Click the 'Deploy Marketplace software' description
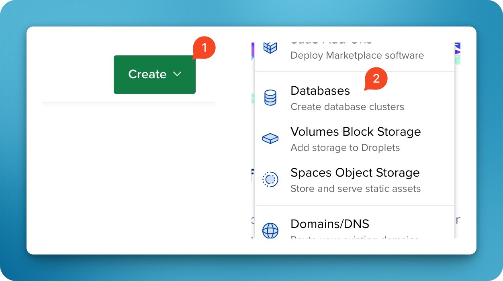Viewport: 503px width, 281px height. point(357,55)
